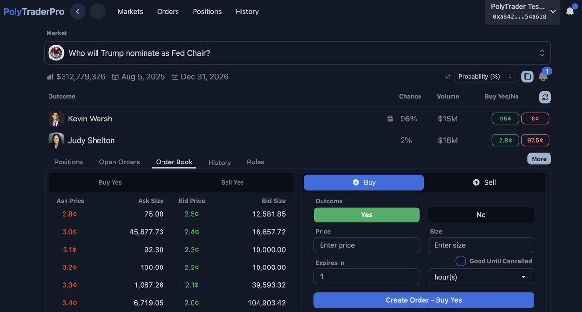Click the 104,903.42 bid size

click(266, 303)
